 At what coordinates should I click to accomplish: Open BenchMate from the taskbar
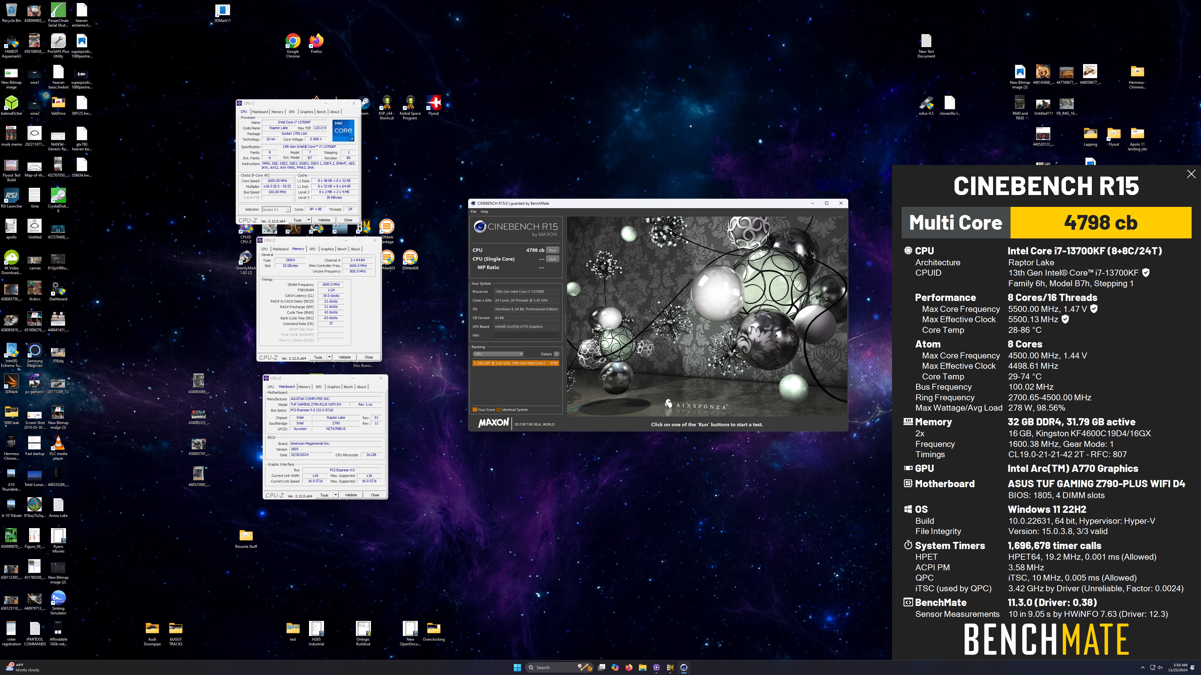click(x=670, y=667)
